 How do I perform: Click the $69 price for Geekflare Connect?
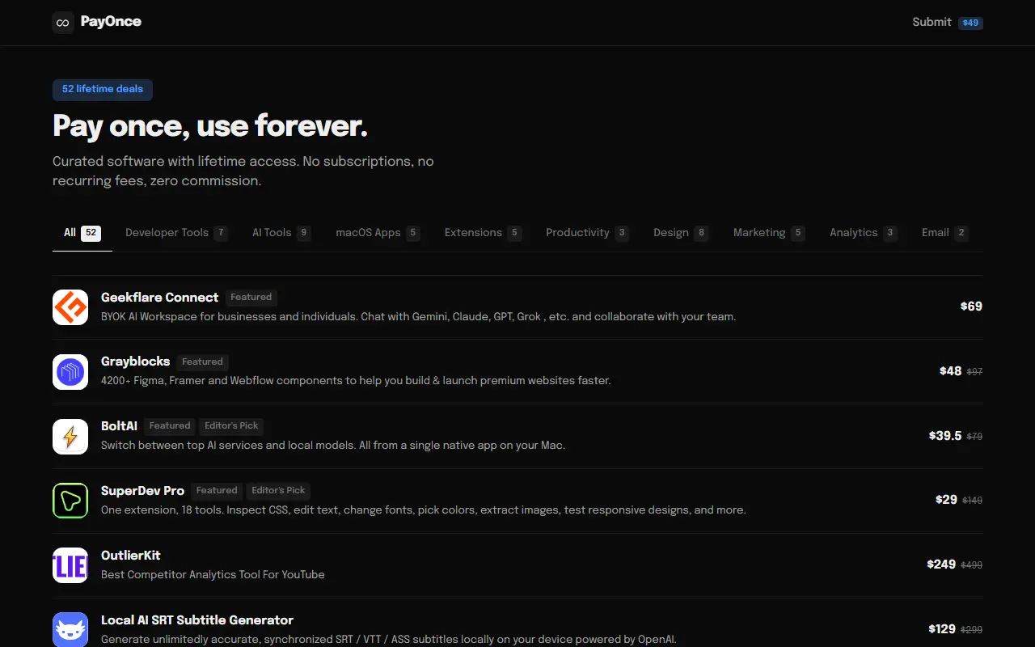click(x=971, y=307)
